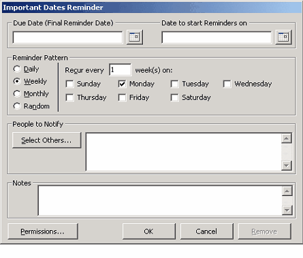
Task: Click People to Notify scroll down arrow
Action: [x=287, y=165]
